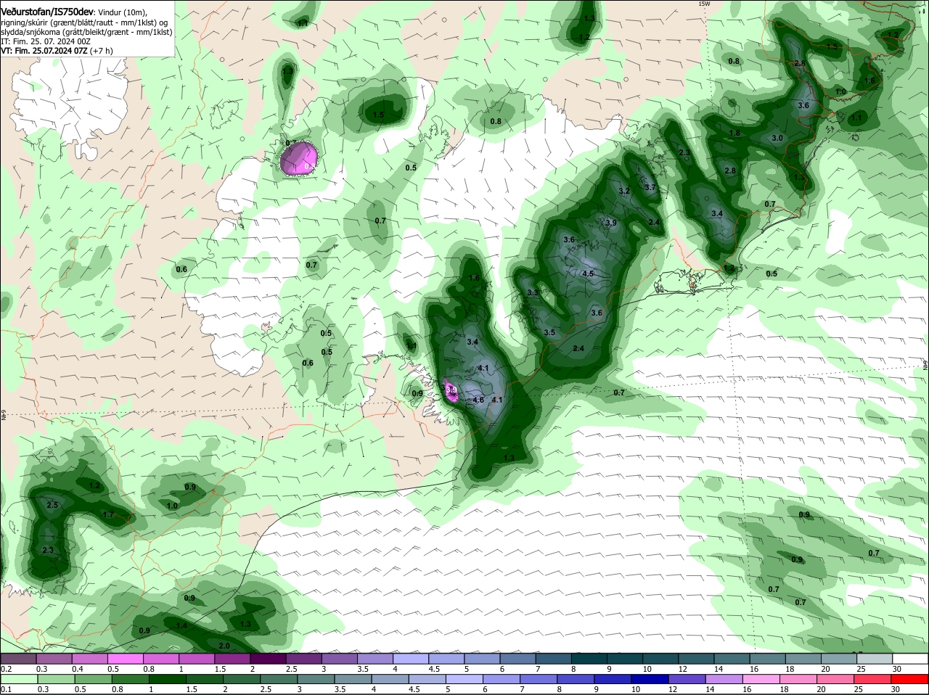Click the 2.0 precipitation value on map
929x695 pixels.
[224, 646]
